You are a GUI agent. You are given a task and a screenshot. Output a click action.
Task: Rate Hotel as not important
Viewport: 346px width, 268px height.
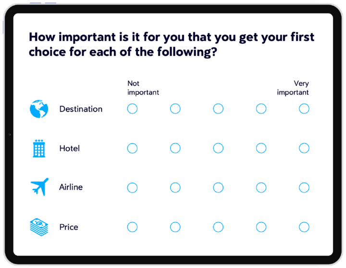(x=132, y=148)
